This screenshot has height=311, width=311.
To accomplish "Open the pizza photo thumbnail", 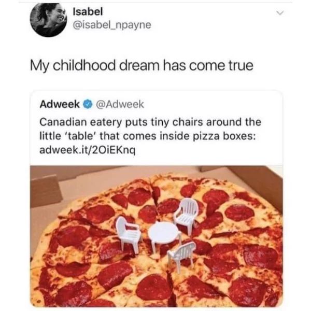I will (157, 236).
